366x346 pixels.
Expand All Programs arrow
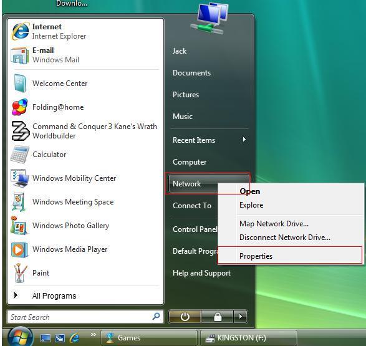coord(16,296)
